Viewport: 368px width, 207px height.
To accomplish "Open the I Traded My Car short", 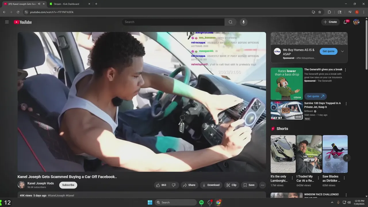I will click(x=309, y=154).
